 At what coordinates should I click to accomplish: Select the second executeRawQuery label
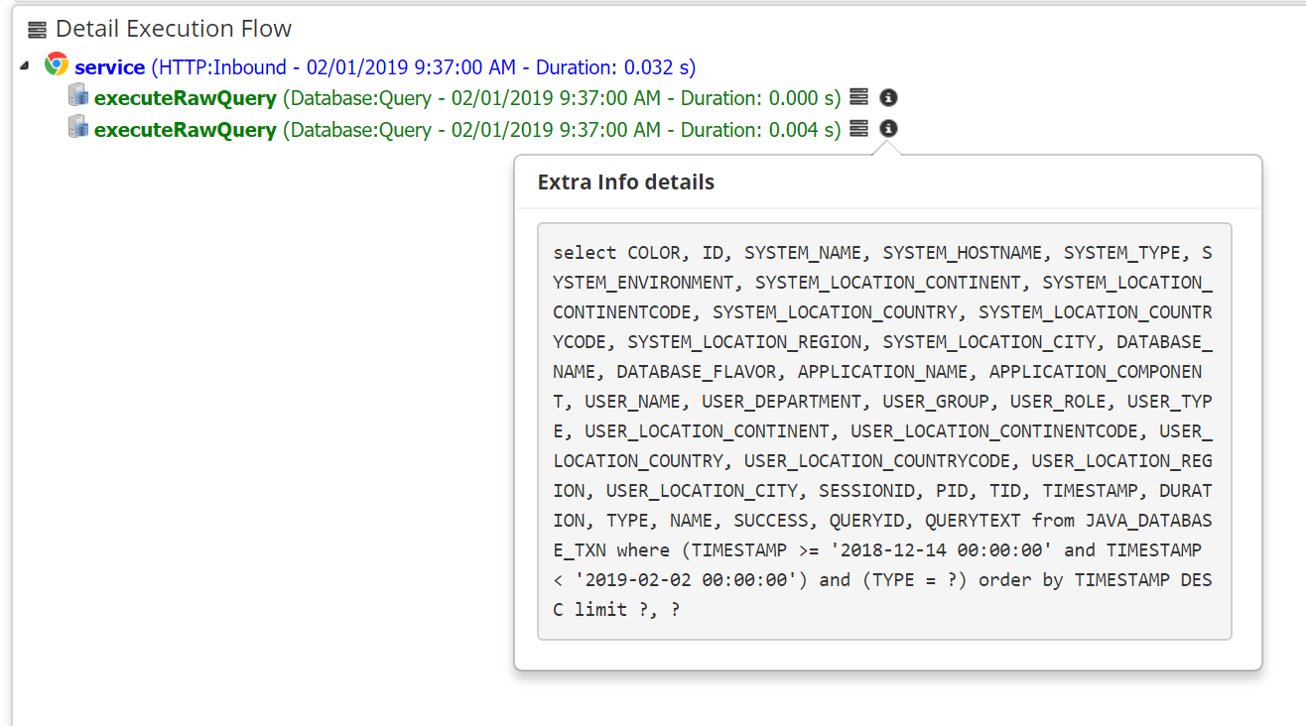[x=185, y=129]
